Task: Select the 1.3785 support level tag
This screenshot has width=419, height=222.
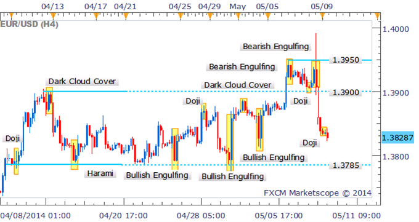Action: [x=346, y=165]
